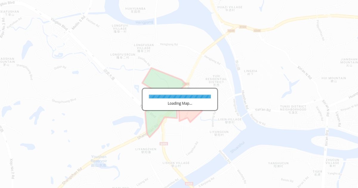The image size is (358, 188).
Task: Click the S103 road shield marker
Action: (243, 27)
